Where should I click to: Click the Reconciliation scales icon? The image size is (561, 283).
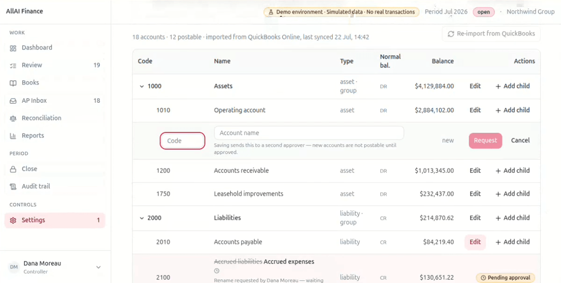coord(13,118)
